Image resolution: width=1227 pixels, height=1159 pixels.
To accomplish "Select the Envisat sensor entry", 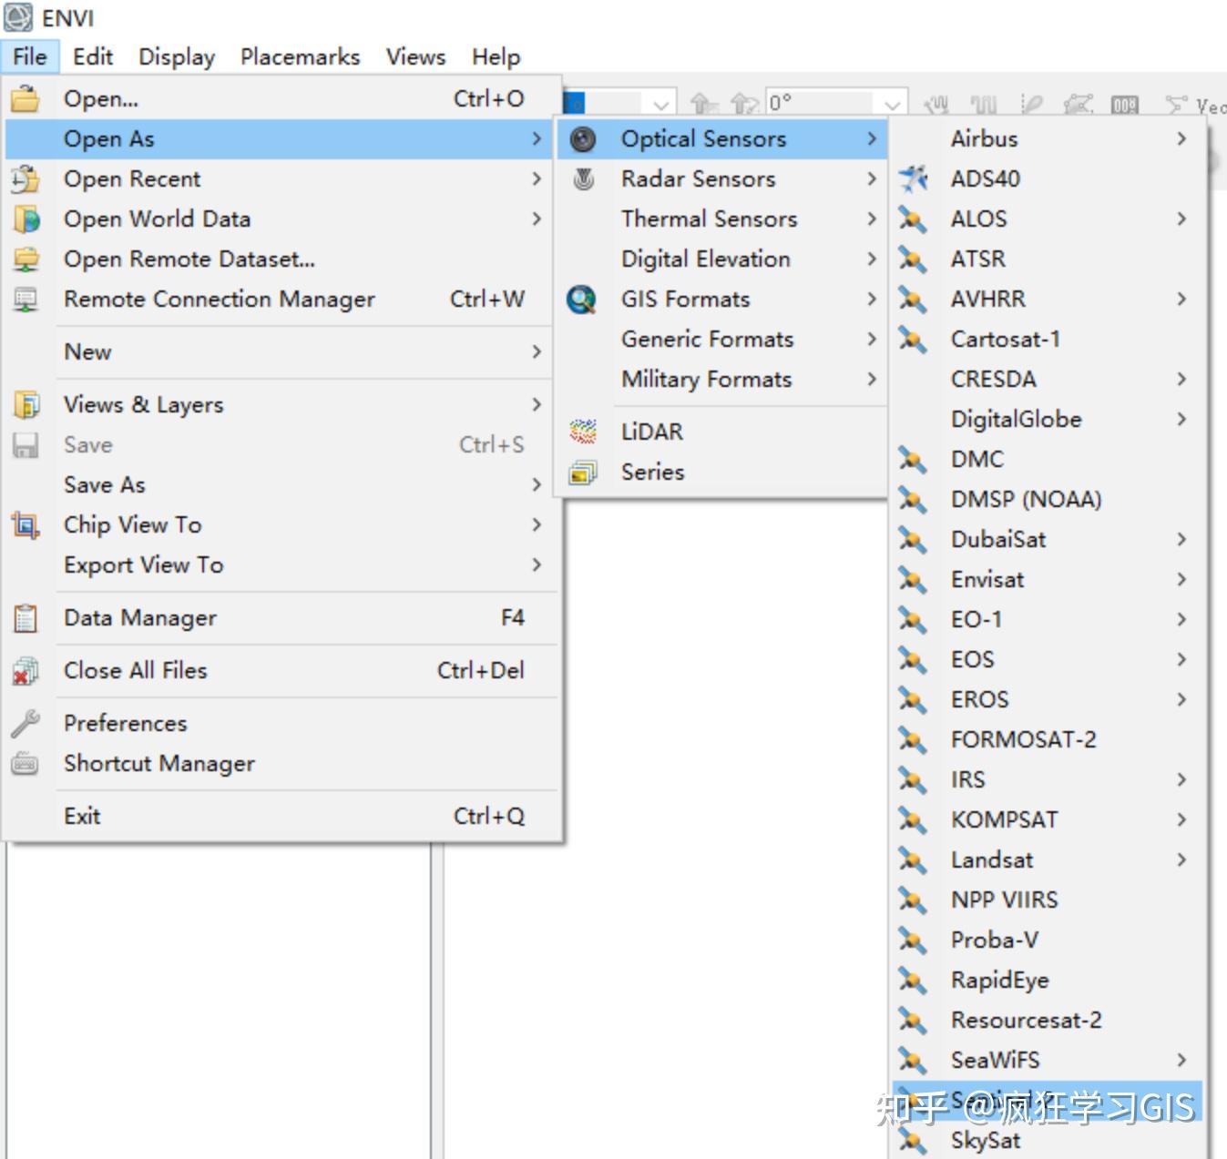I will (x=1048, y=579).
